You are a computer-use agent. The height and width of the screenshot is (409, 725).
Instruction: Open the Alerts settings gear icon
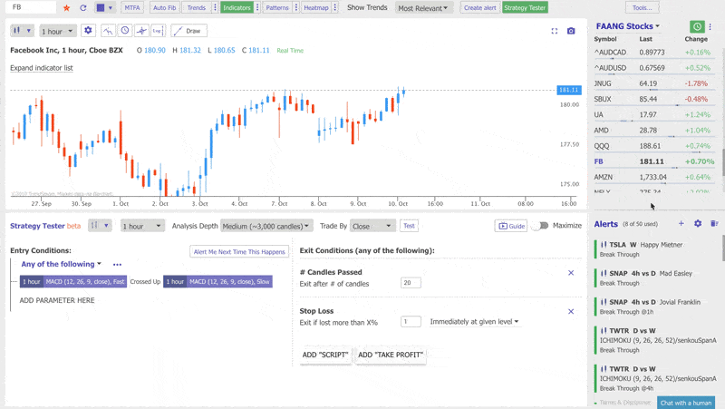click(698, 223)
